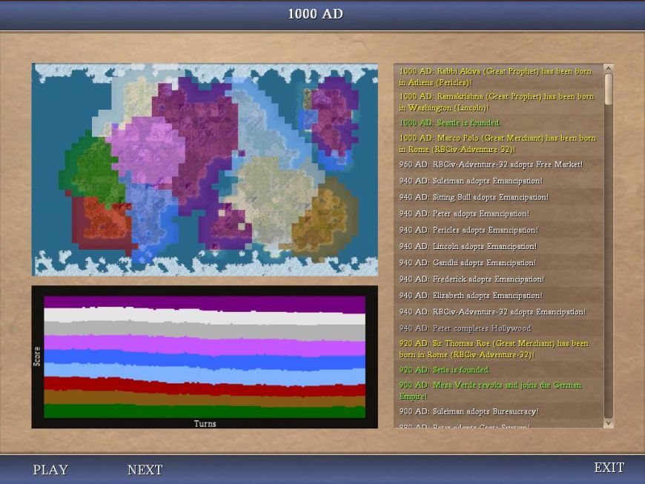Click the white band in score graph

click(205, 316)
